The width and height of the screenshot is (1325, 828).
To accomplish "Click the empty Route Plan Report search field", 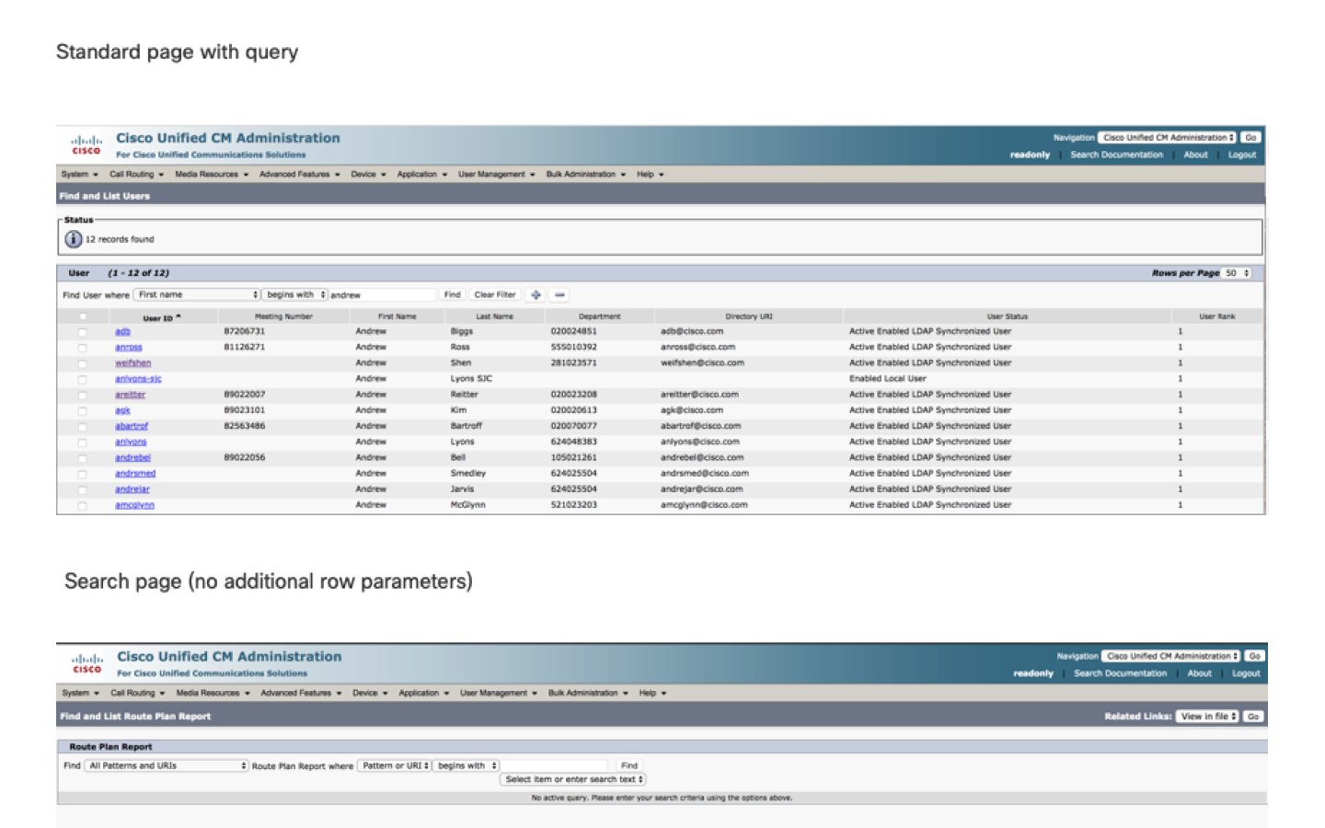I will (554, 765).
